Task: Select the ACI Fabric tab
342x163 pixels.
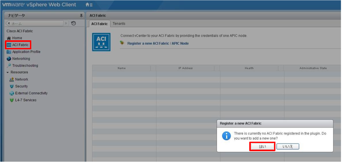Action: point(100,24)
